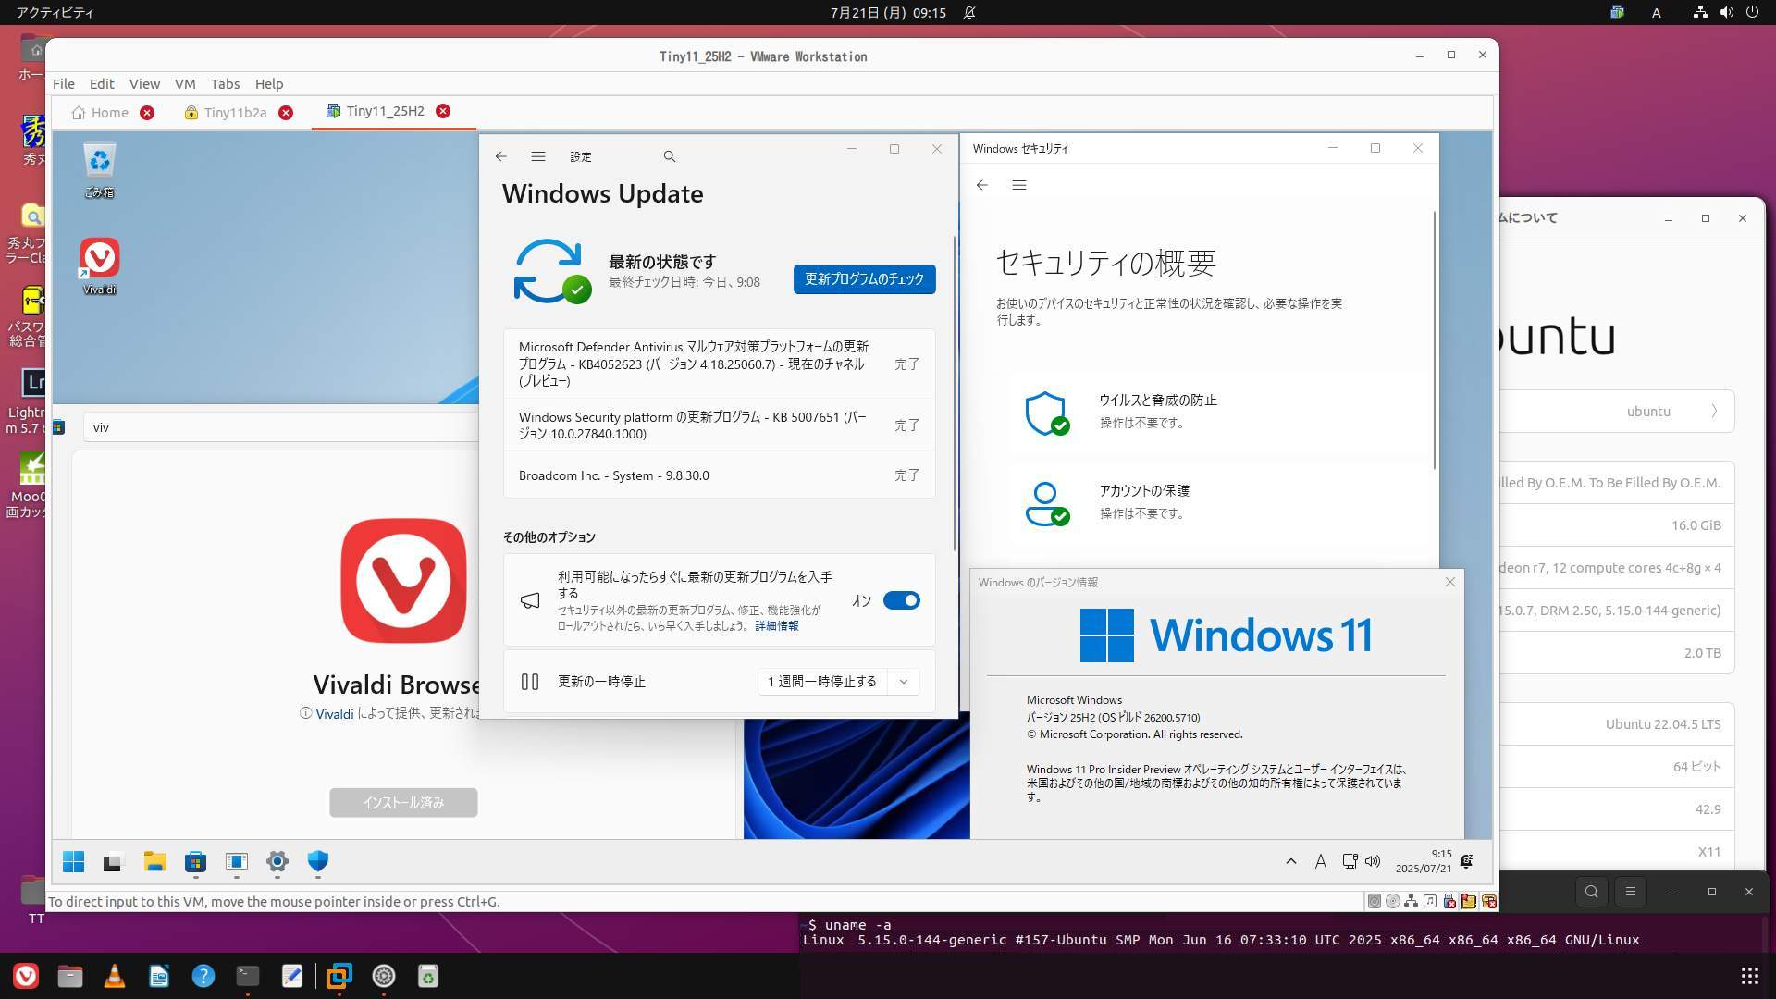The image size is (1776, 999).
Task: Click the terminal window search button
Action: 1591,892
